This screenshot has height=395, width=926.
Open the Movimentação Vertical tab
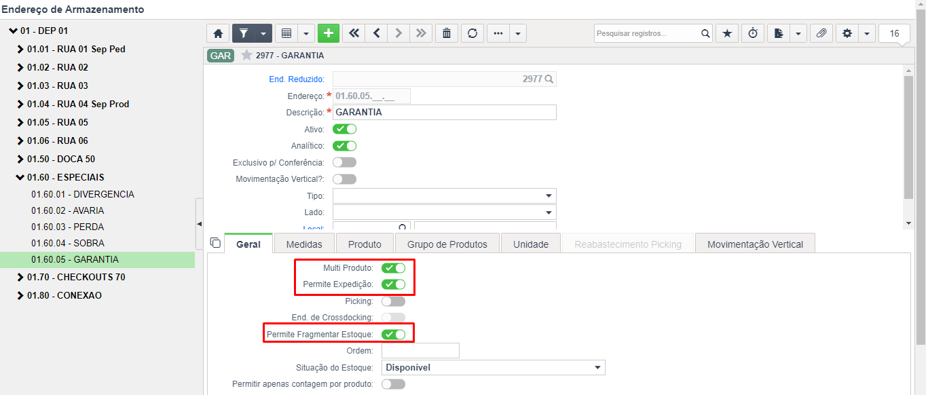point(756,244)
